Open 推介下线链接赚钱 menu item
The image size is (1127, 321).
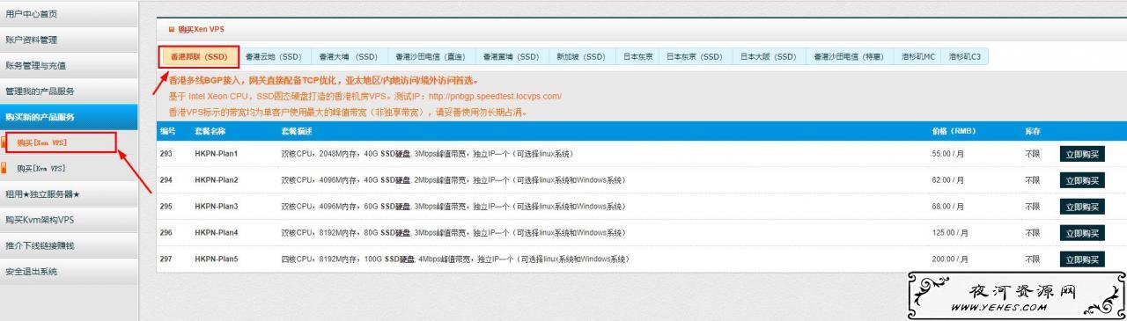coord(69,245)
